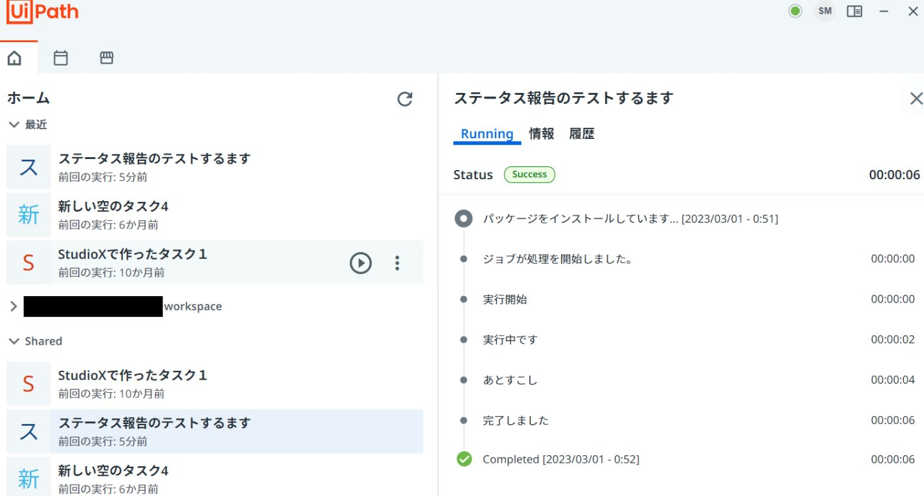Minimize the UiPath Assistant window
924x496 pixels.
coord(884,11)
